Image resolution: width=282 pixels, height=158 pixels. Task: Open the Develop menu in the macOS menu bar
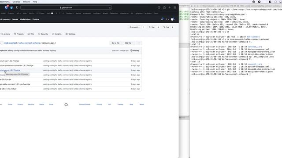tap(16, 2)
